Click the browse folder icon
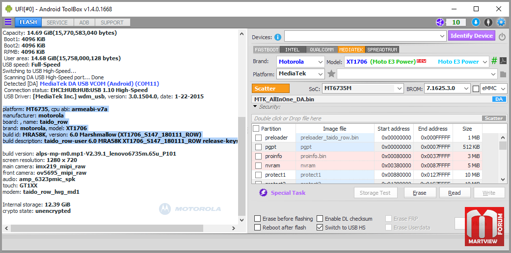Screen dimensions: 511x253 click(x=503, y=74)
